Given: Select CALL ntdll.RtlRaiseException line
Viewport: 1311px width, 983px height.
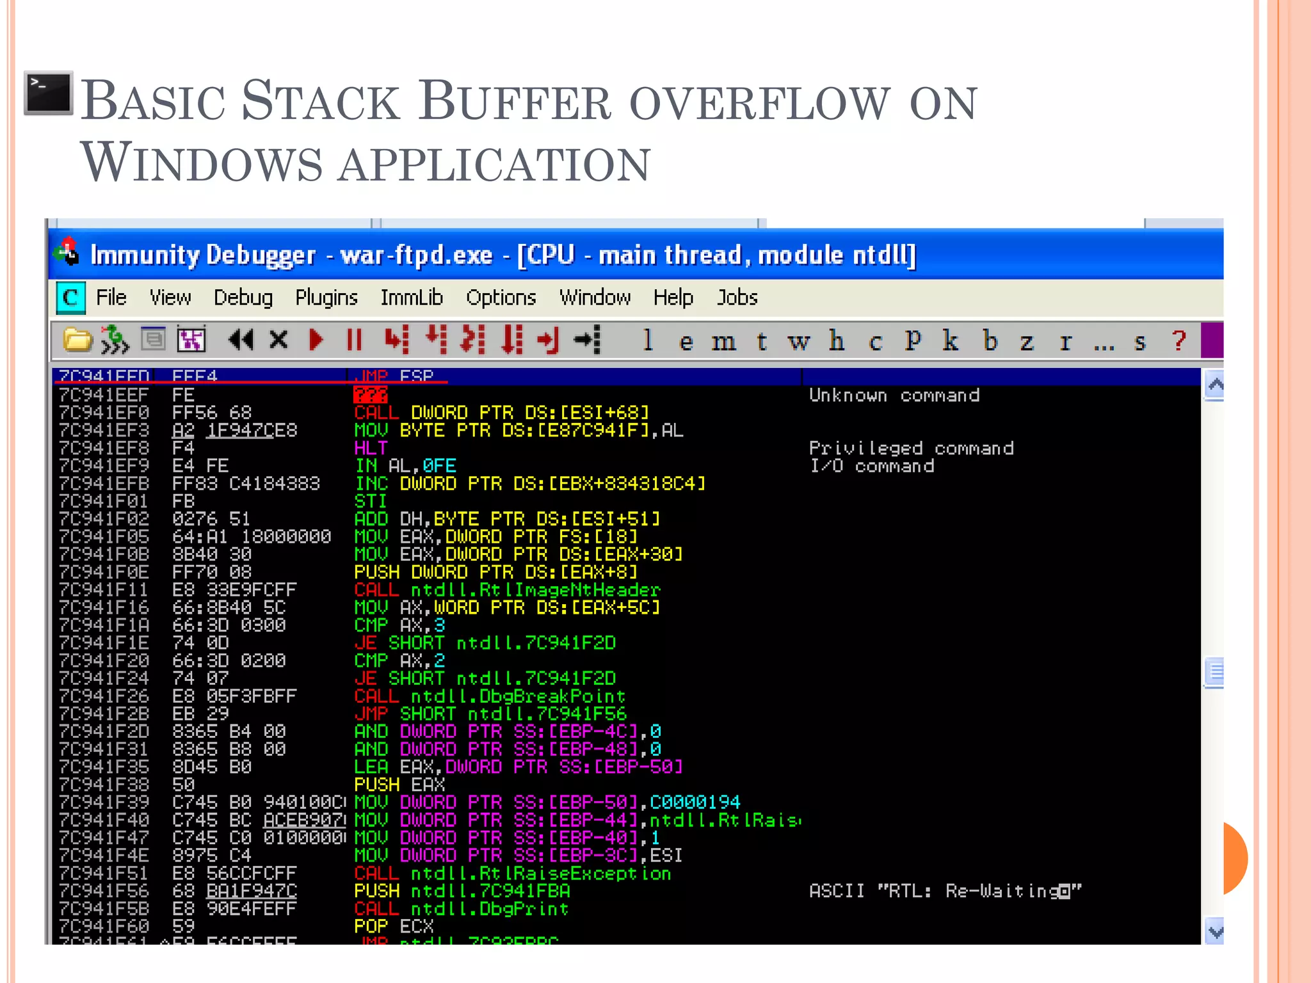Looking at the screenshot, I should coord(513,874).
